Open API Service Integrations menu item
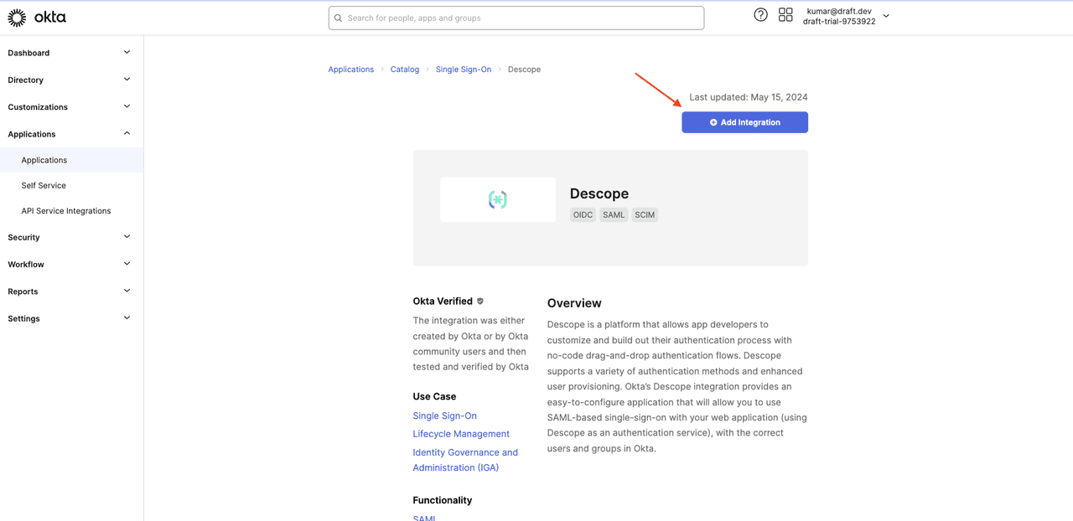 click(66, 211)
